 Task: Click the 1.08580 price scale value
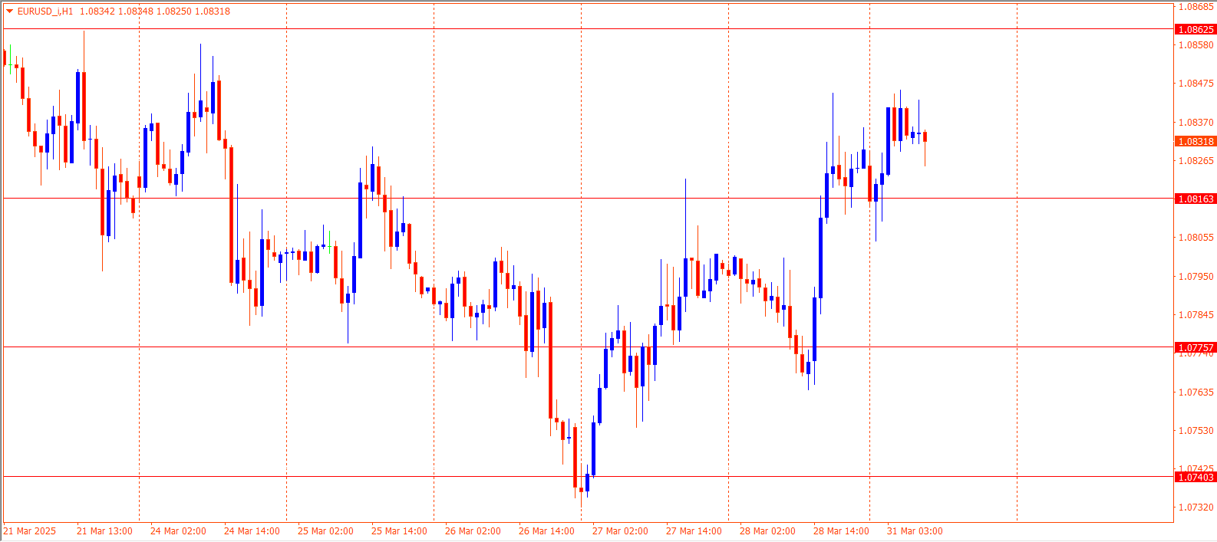coord(1196,45)
